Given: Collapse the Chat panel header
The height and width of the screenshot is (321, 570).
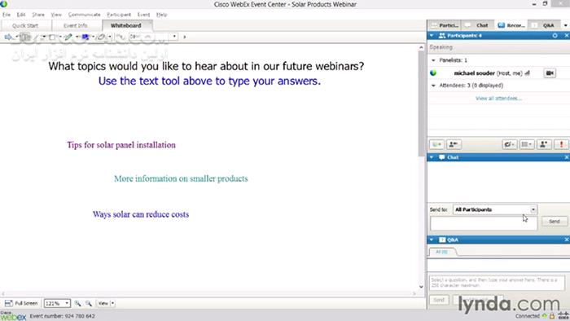Looking at the screenshot, I should pyautogui.click(x=432, y=157).
